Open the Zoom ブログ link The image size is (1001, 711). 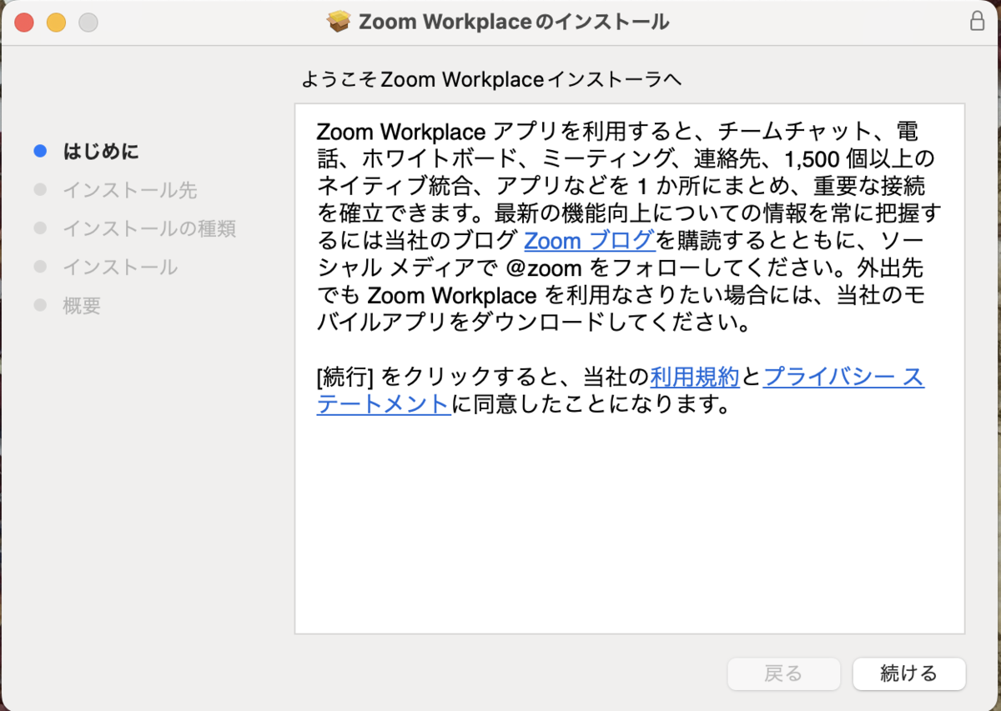coord(589,240)
